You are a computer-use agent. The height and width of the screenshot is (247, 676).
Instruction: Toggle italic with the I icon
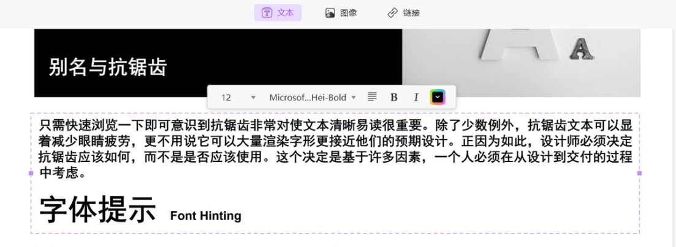[x=416, y=97]
